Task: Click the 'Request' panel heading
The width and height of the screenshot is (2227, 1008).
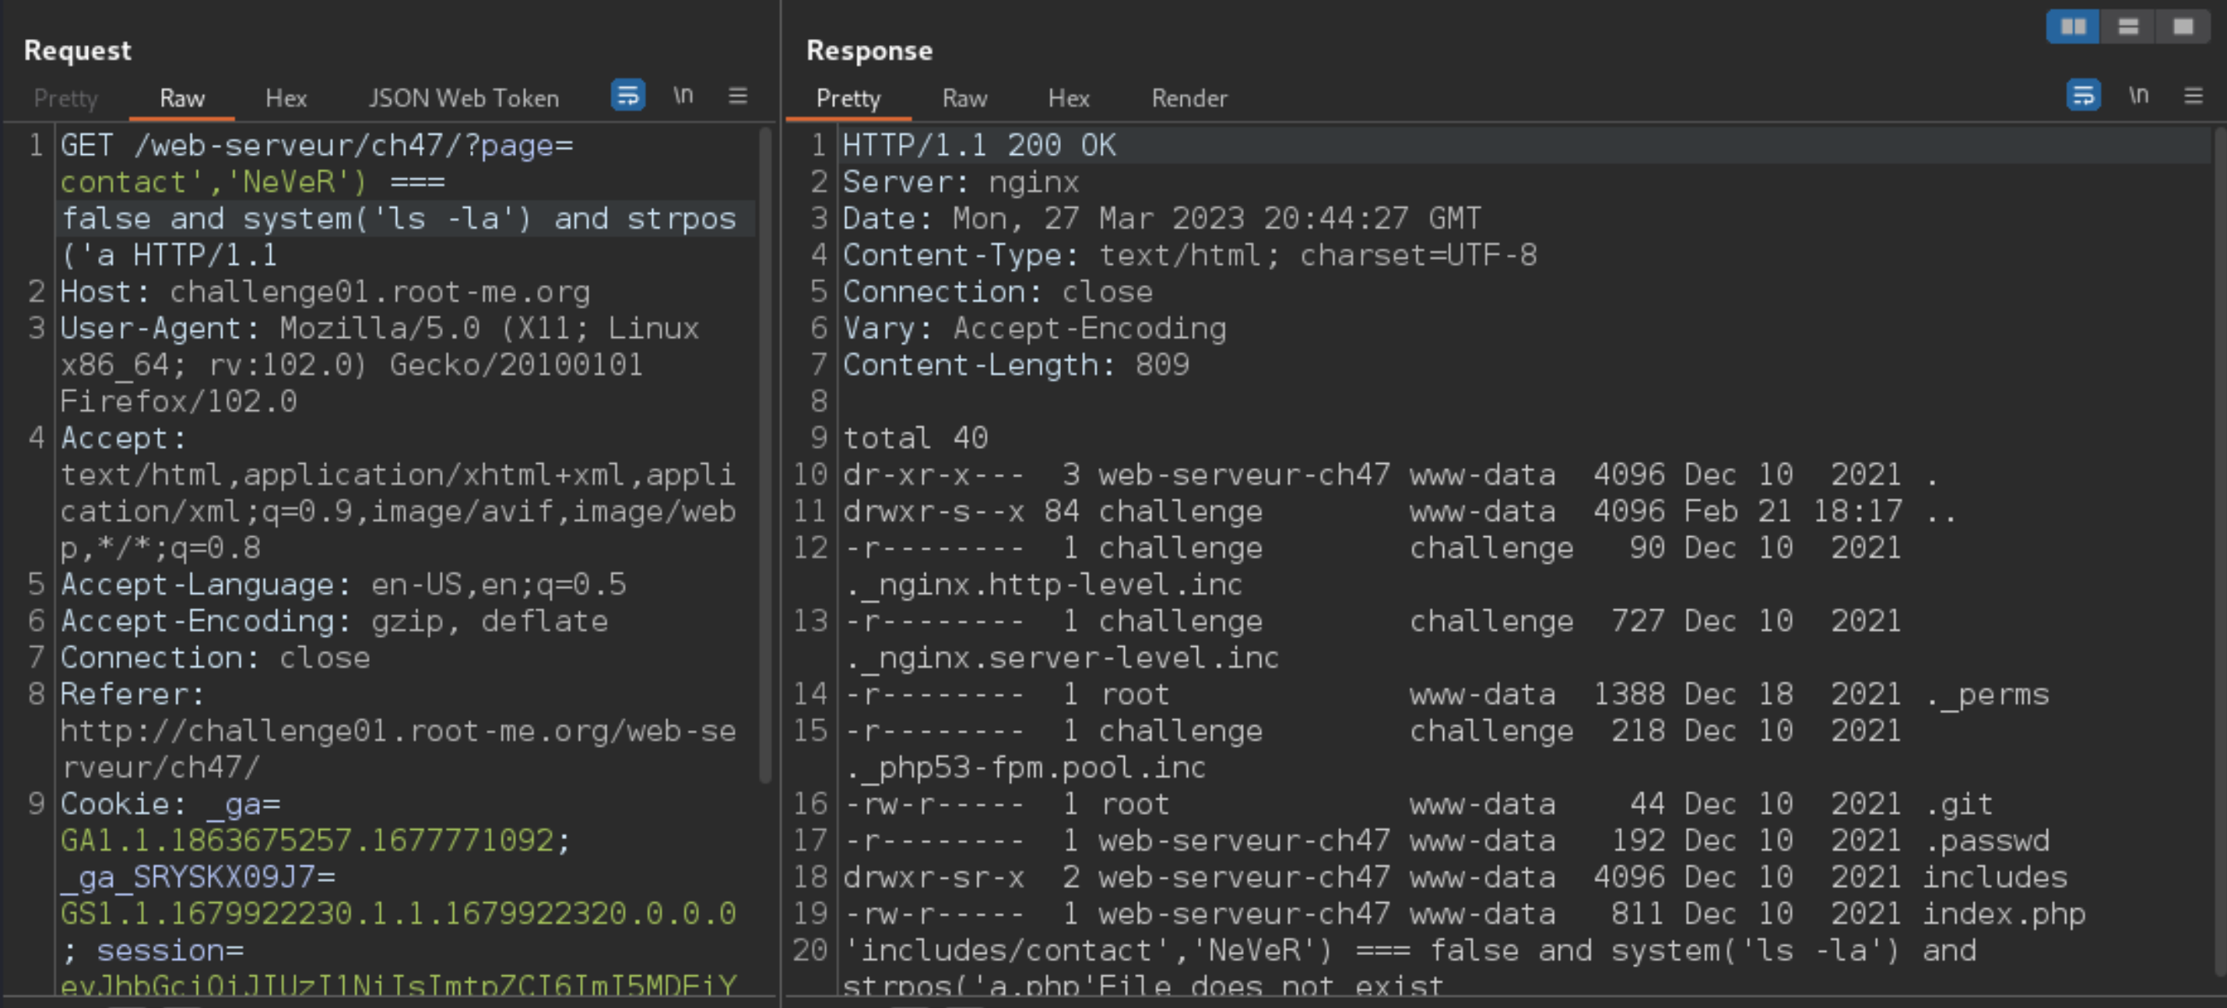Action: pyautogui.click(x=78, y=51)
